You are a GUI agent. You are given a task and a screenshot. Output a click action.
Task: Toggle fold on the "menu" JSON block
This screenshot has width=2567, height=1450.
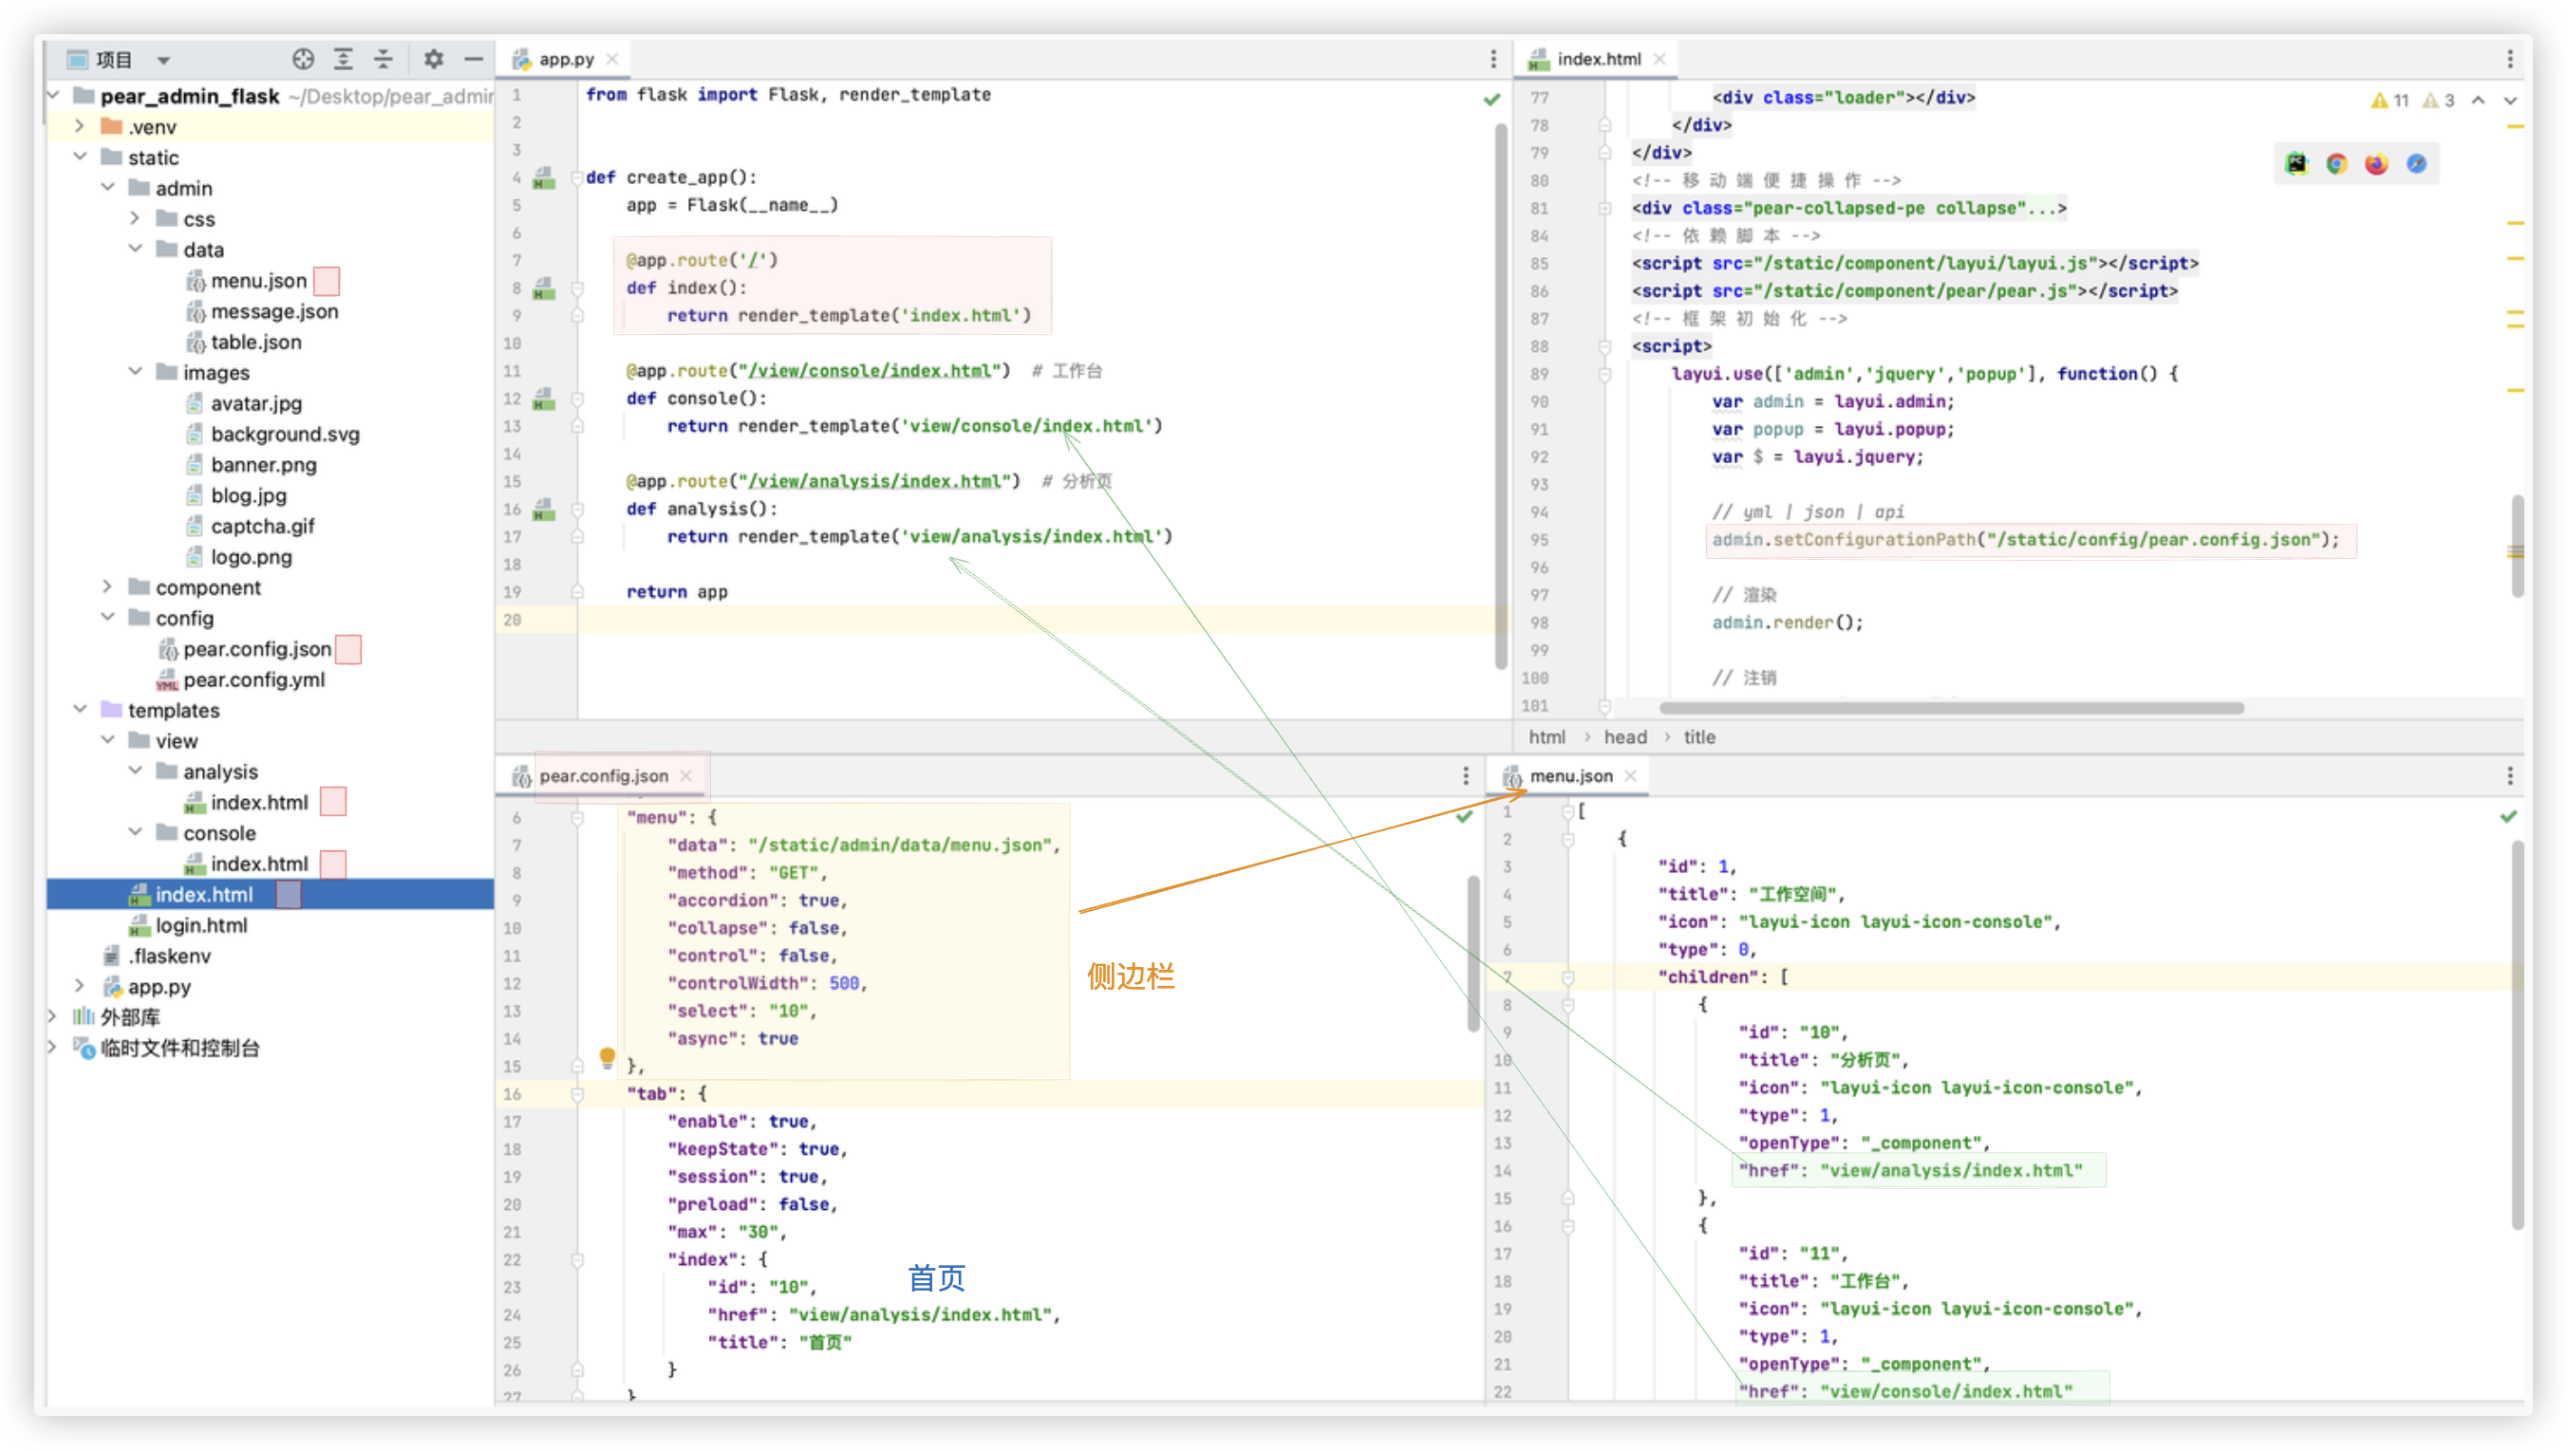click(x=577, y=818)
